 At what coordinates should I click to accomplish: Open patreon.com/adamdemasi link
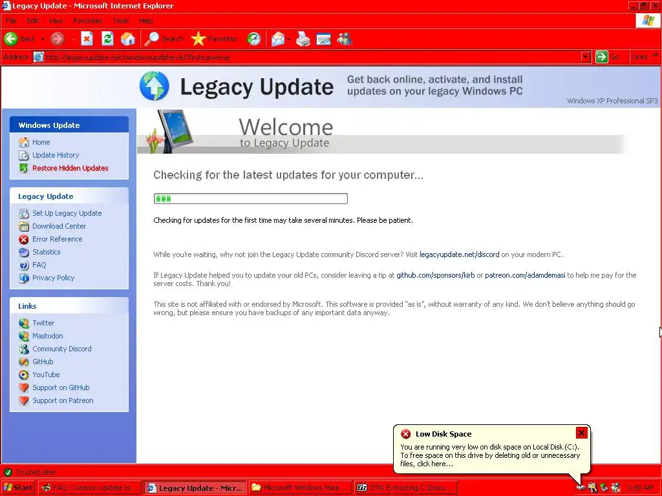tap(525, 275)
